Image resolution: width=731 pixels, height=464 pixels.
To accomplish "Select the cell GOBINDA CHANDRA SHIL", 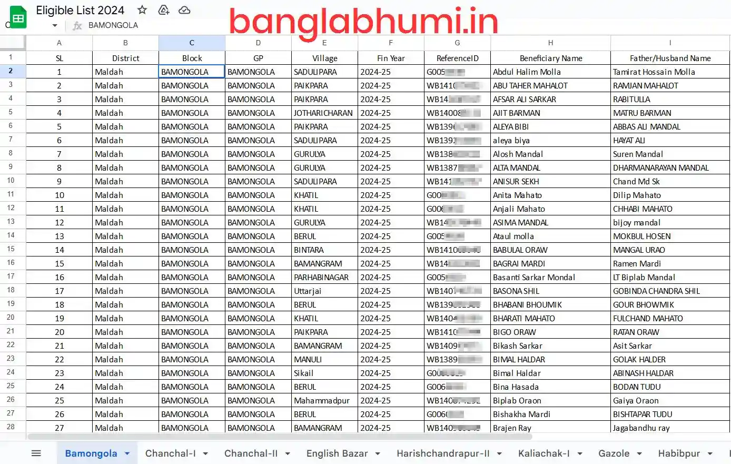I will point(670,291).
